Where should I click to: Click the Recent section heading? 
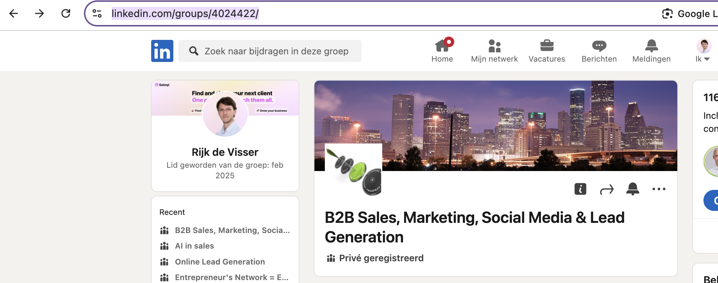(172, 212)
